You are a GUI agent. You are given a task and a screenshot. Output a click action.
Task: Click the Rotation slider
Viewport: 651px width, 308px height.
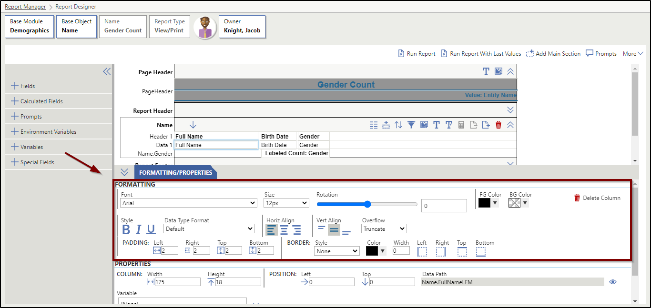[367, 204]
